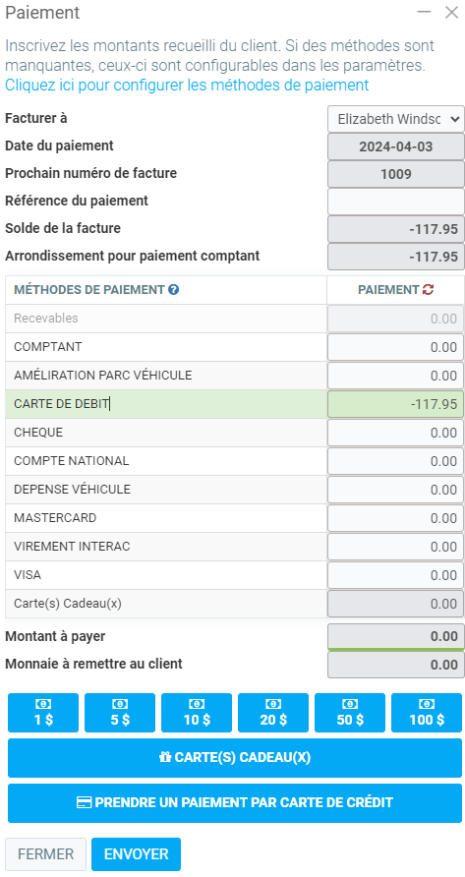Open the link to configure payment methods
This screenshot has height=877, width=465.
click(x=187, y=85)
